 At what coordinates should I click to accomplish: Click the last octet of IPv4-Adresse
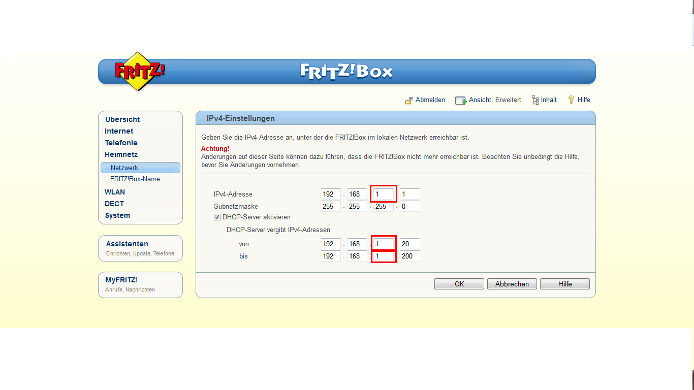(x=410, y=194)
